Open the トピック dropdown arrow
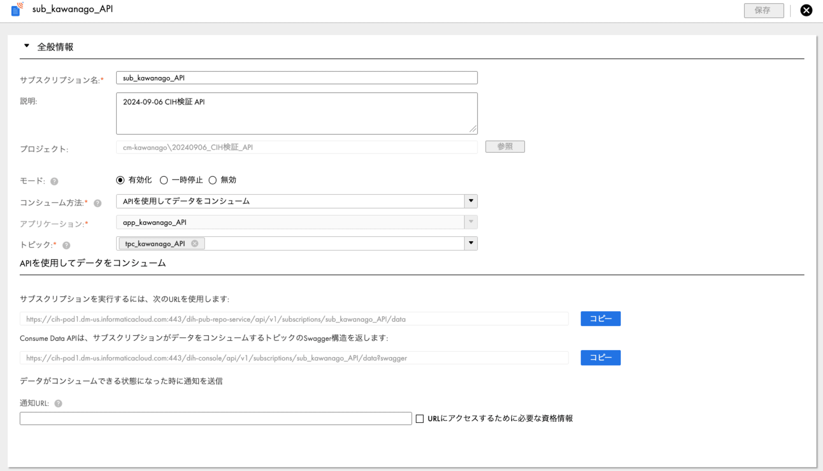The width and height of the screenshot is (823, 471). click(471, 243)
